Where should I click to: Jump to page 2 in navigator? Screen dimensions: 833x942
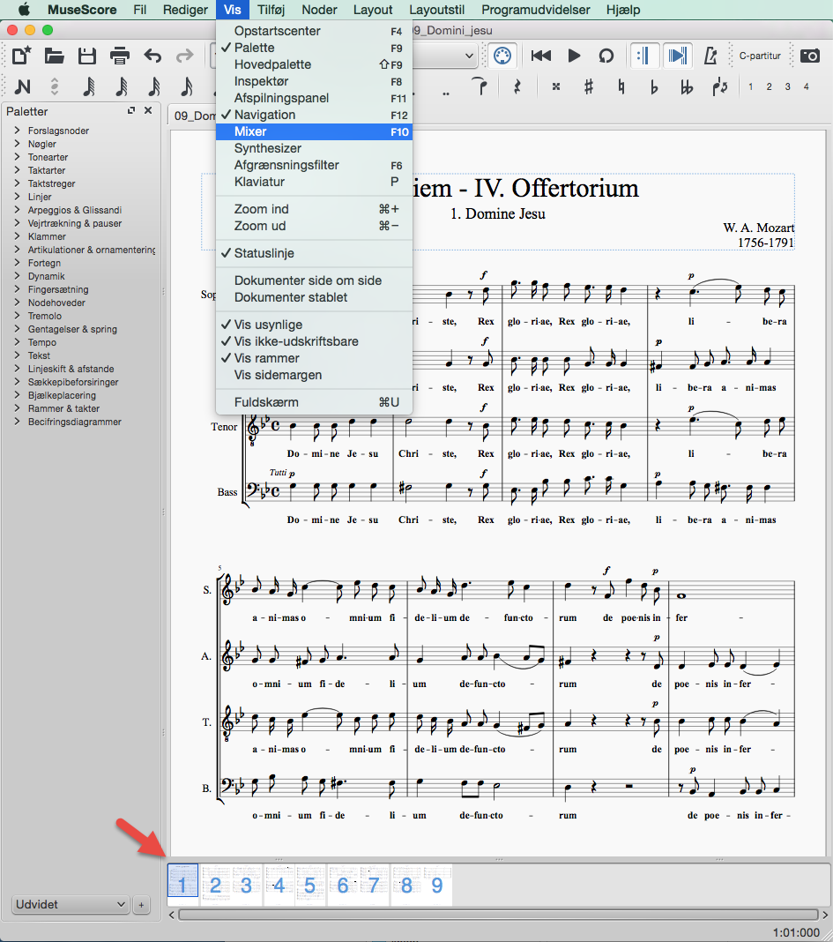point(216,885)
